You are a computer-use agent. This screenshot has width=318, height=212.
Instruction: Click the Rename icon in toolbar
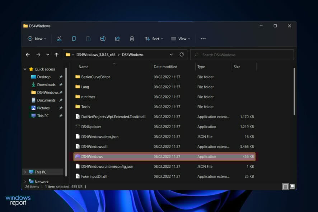[103, 39]
